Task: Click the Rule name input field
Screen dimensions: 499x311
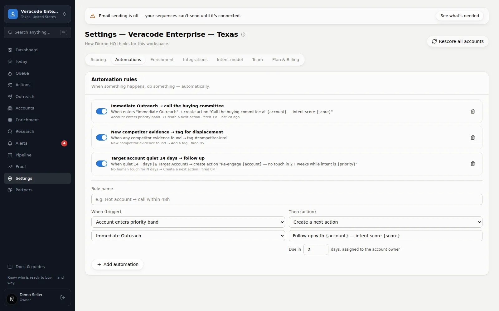Action: tap(287, 199)
